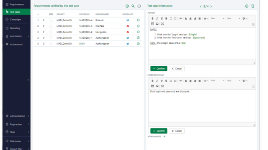Insert an image in the Action editor
This screenshot has width=268, height=150.
tap(157, 24)
